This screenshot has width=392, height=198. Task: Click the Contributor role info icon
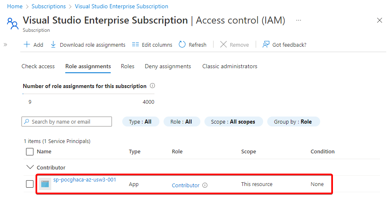point(205,185)
